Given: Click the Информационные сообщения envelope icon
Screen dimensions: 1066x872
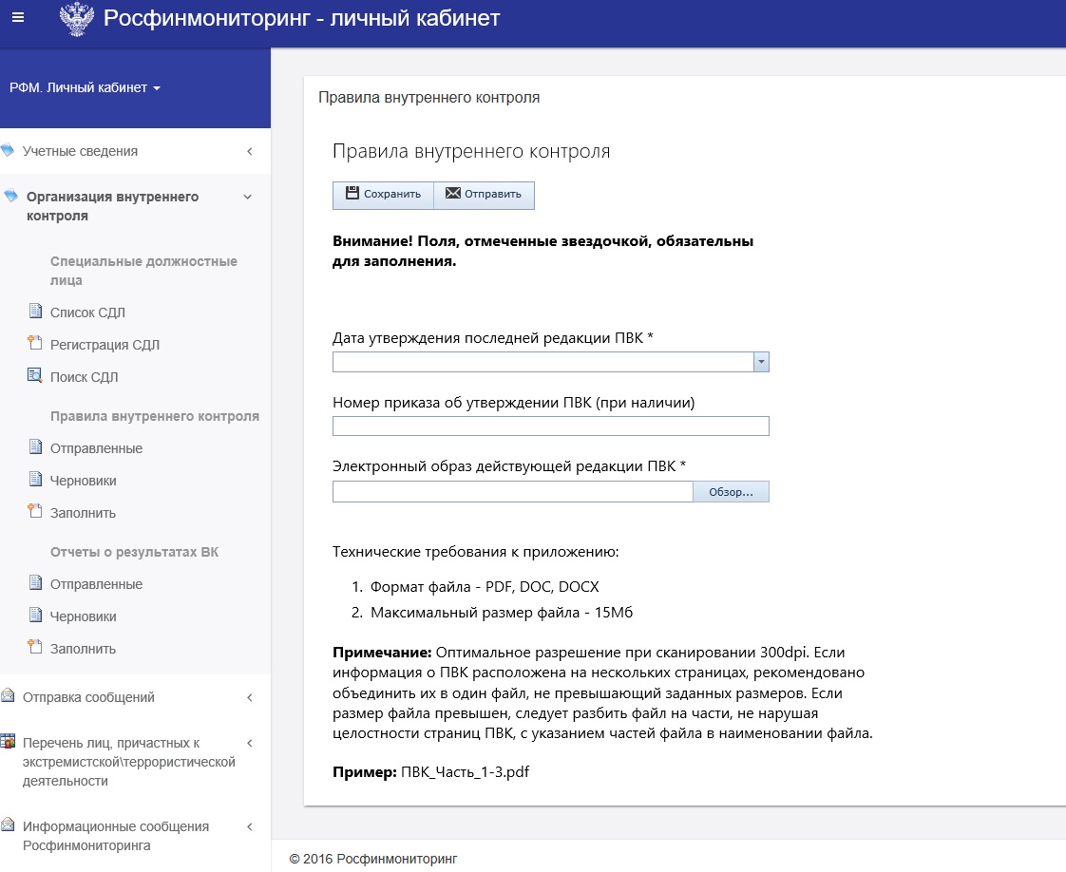Looking at the screenshot, I should 8,825.
